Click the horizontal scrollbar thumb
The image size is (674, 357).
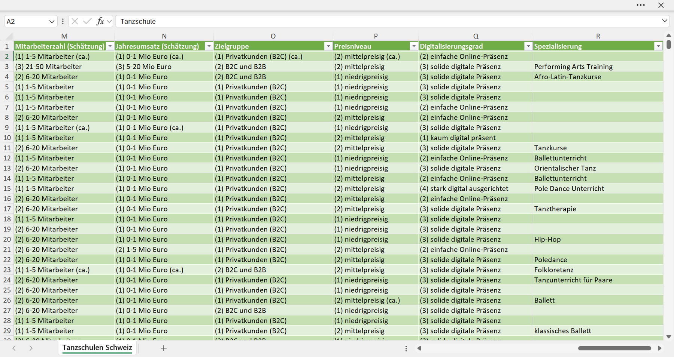(614, 348)
